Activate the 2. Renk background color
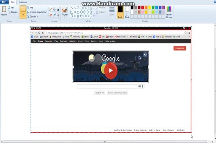Screen dimensions: 216x143 127,12
